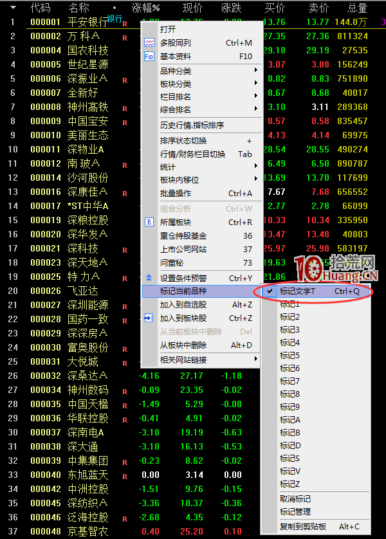The image size is (386, 539).
Task: Click the R marker beside 中集集团
Action: click(x=125, y=462)
